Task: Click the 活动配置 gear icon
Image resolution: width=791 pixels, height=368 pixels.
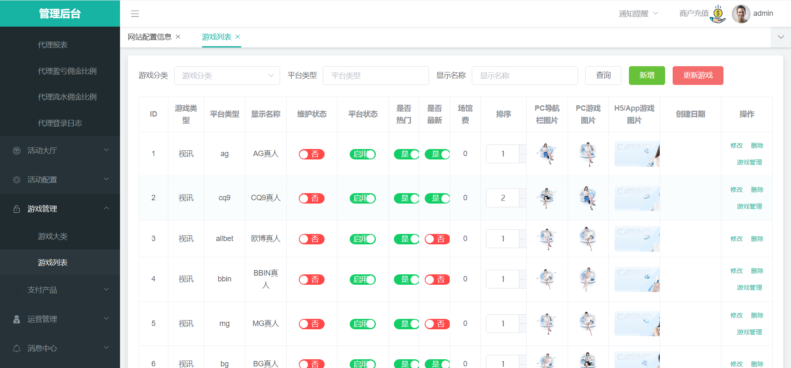Action: click(x=17, y=180)
